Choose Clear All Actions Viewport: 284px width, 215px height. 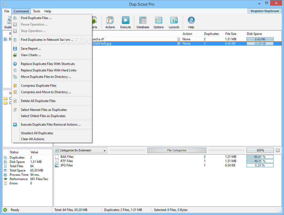[x=52, y=139]
